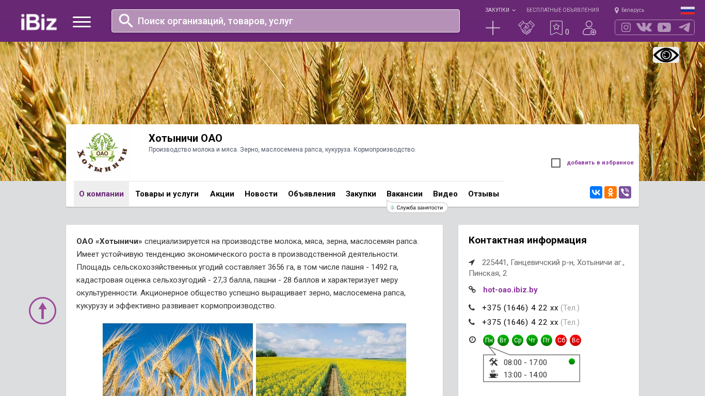This screenshot has width=705, height=396.
Task: Open the Служба занятости link
Action: point(417,207)
